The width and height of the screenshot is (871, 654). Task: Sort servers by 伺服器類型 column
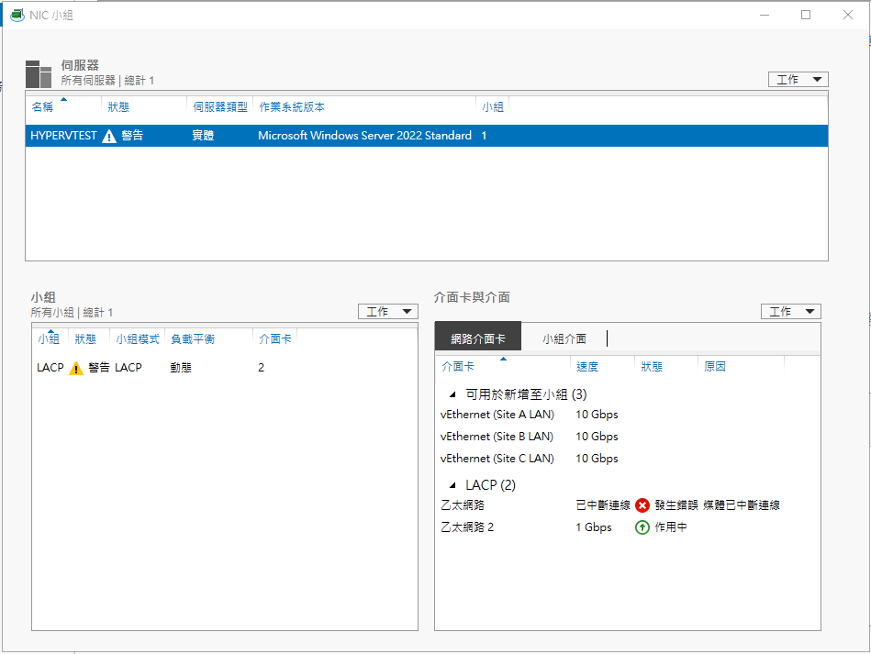(x=220, y=106)
